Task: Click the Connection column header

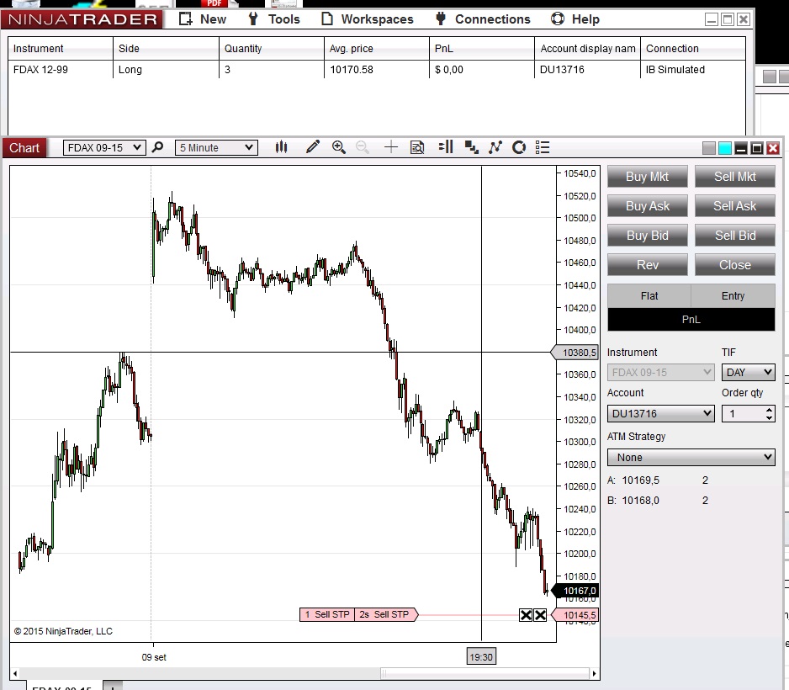Action: [x=693, y=48]
